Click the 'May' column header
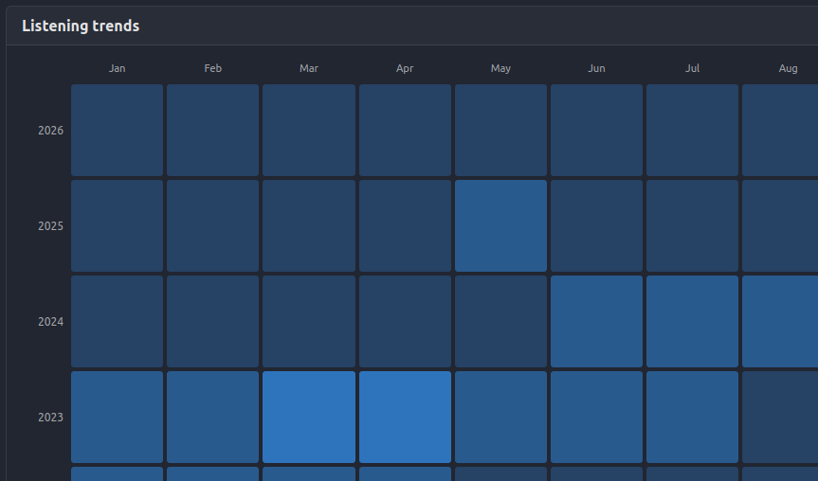This screenshot has width=818, height=481. point(500,68)
